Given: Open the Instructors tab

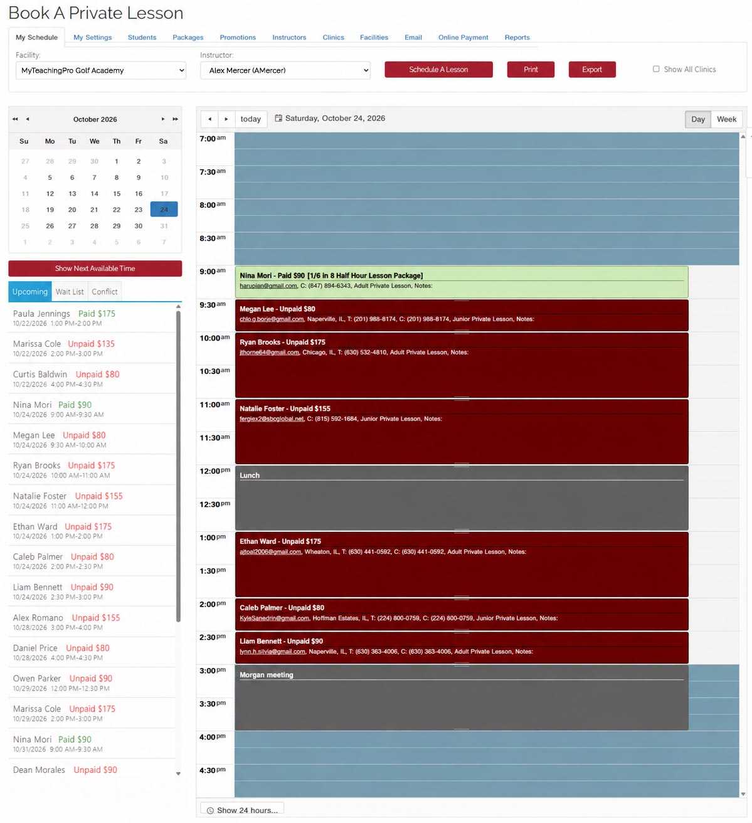Looking at the screenshot, I should [289, 38].
